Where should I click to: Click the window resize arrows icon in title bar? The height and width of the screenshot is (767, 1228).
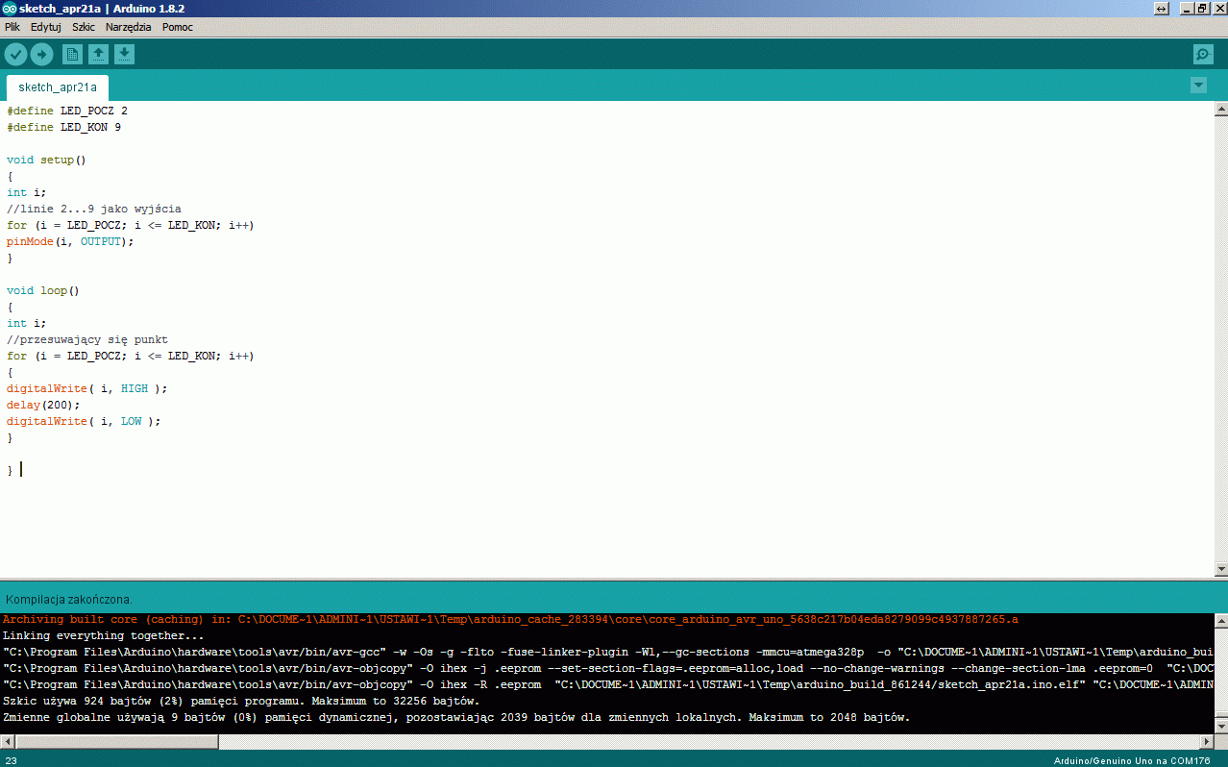[x=1161, y=8]
